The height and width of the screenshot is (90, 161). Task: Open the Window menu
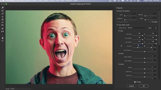[69, 1]
